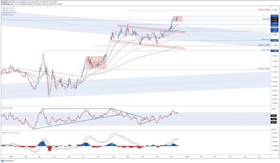Viewport: 280px width, 163px height.
Task: Click the black current price label on axis
Action: coord(275,19)
